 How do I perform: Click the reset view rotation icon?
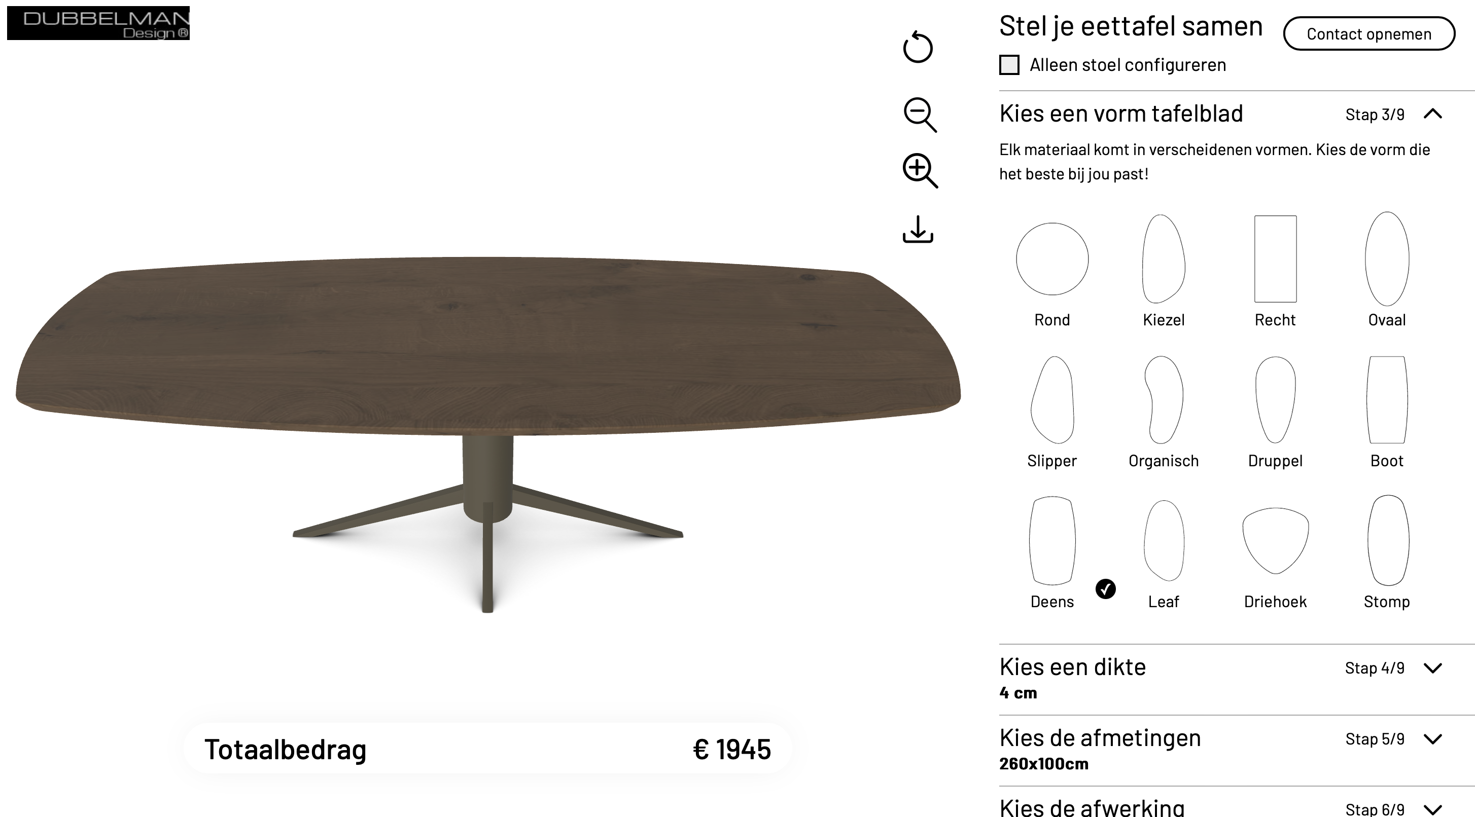click(918, 46)
